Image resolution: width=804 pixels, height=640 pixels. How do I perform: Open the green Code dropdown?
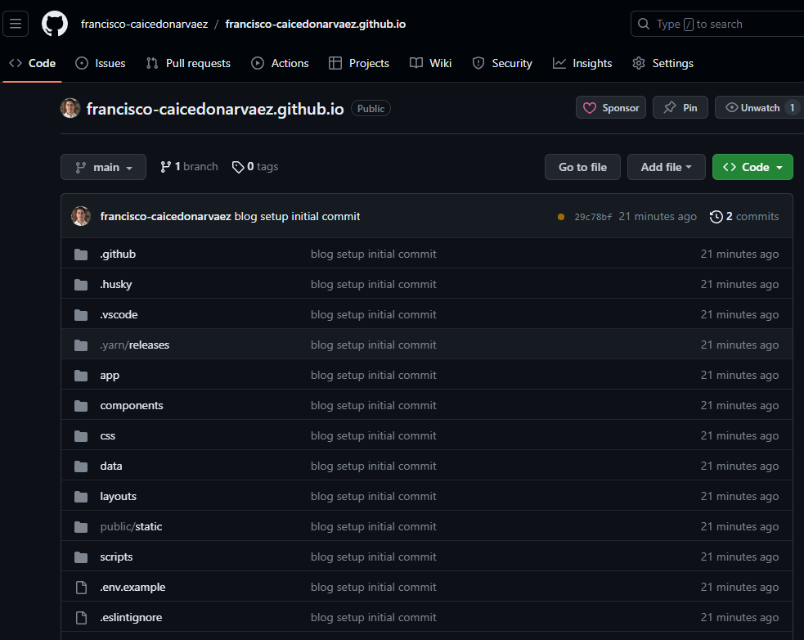click(752, 167)
